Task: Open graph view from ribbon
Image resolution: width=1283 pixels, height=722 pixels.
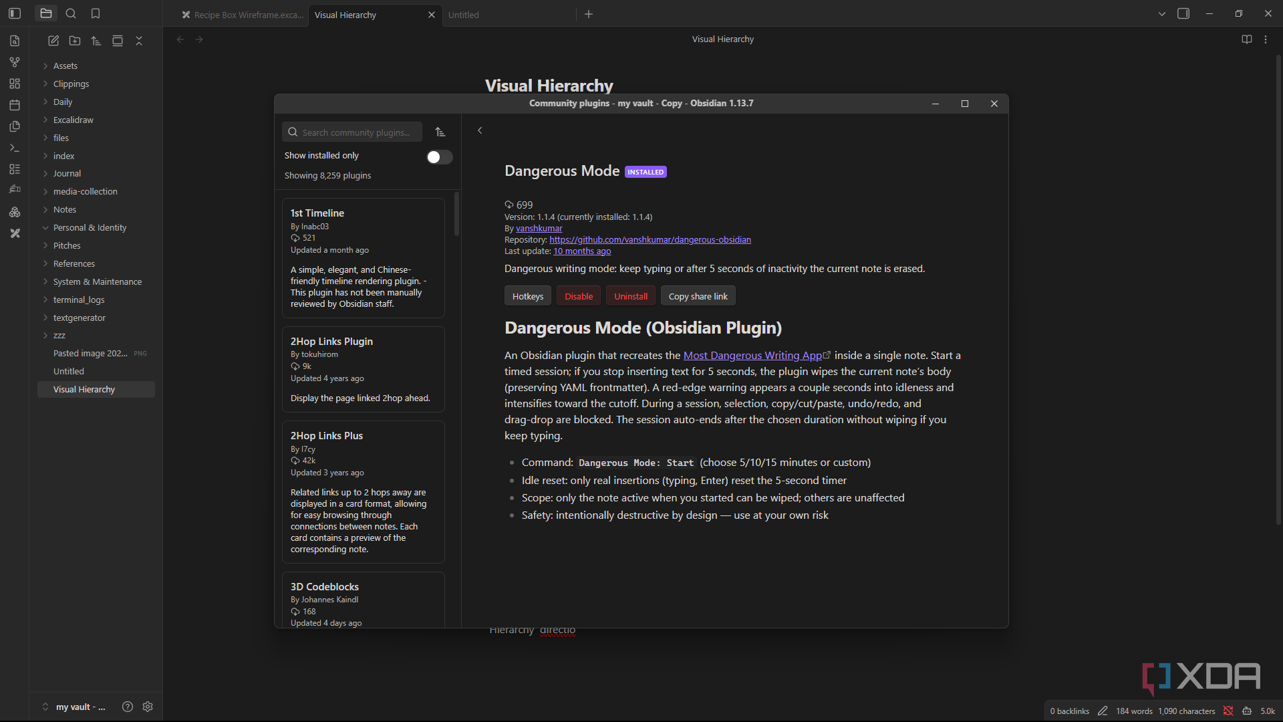Action: [x=15, y=62]
